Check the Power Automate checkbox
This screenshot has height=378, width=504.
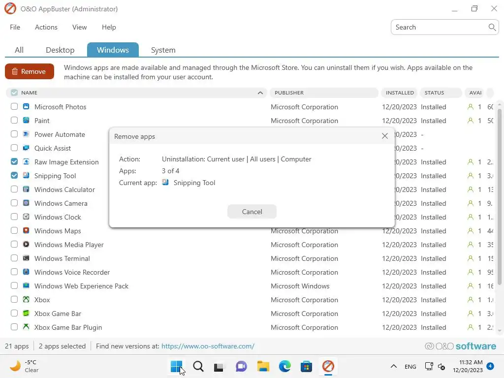tap(14, 134)
